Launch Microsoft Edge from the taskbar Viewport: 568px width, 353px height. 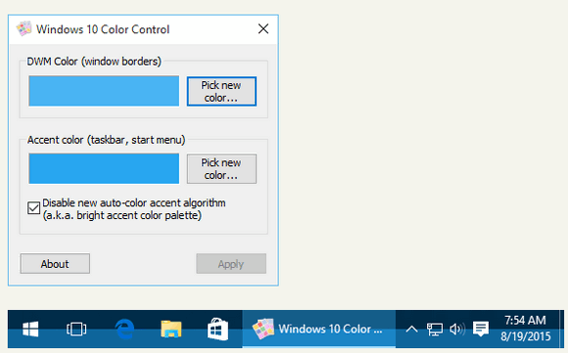click(x=124, y=330)
